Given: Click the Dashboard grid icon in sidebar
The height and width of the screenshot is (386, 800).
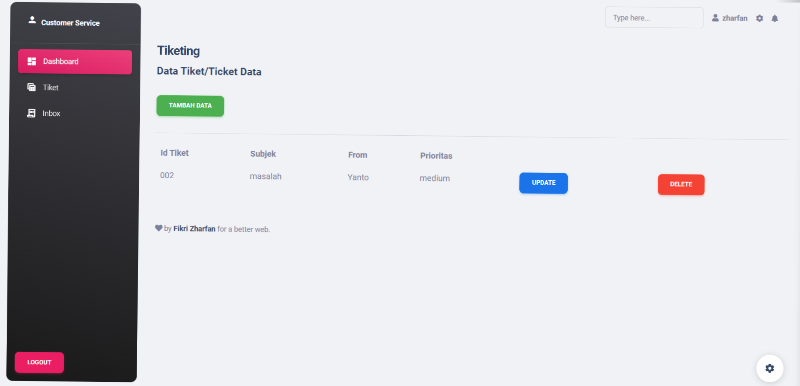Looking at the screenshot, I should tap(32, 62).
